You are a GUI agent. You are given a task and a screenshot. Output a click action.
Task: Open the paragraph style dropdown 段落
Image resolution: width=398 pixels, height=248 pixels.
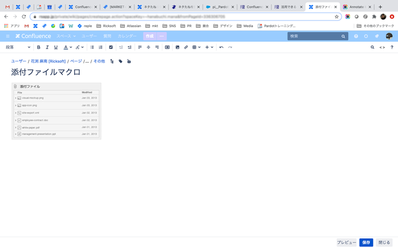click(x=18, y=47)
